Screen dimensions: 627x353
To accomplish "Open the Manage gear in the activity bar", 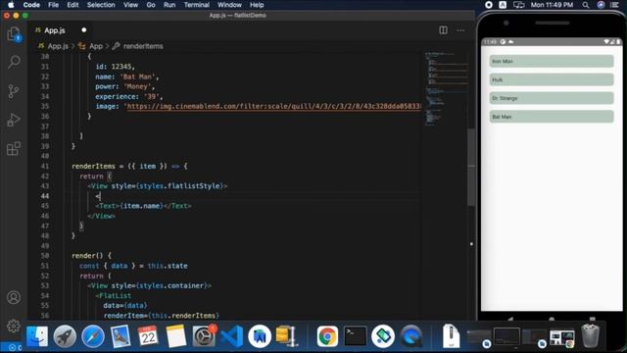I will click(x=14, y=326).
